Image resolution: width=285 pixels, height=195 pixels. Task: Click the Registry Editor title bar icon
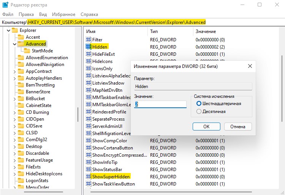pyautogui.click(x=5, y=5)
